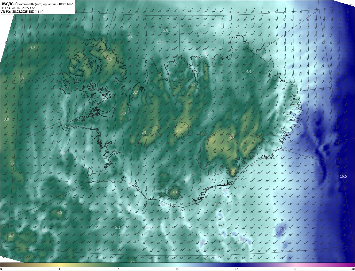This screenshot has height=271, width=355.
Task: Click the 2.5 value on the large glacier
Action: pos(232,136)
